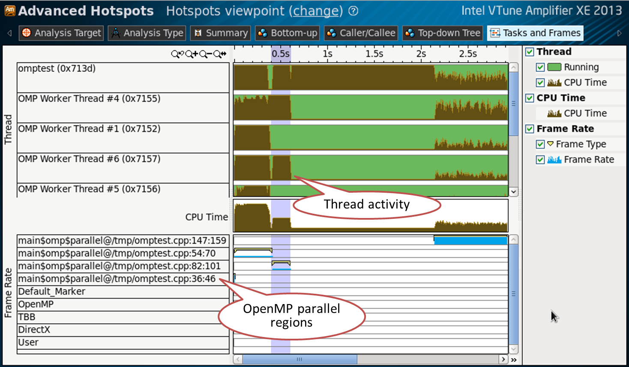
Task: Click the 0.5s timeline ruler mark
Action: pyautogui.click(x=281, y=54)
